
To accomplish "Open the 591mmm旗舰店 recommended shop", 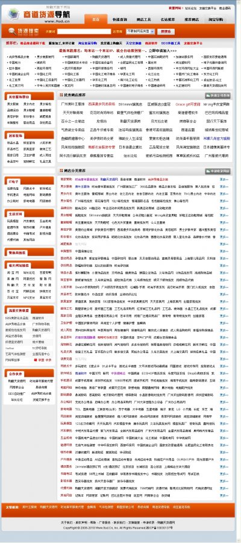I will (x=130, y=104).
